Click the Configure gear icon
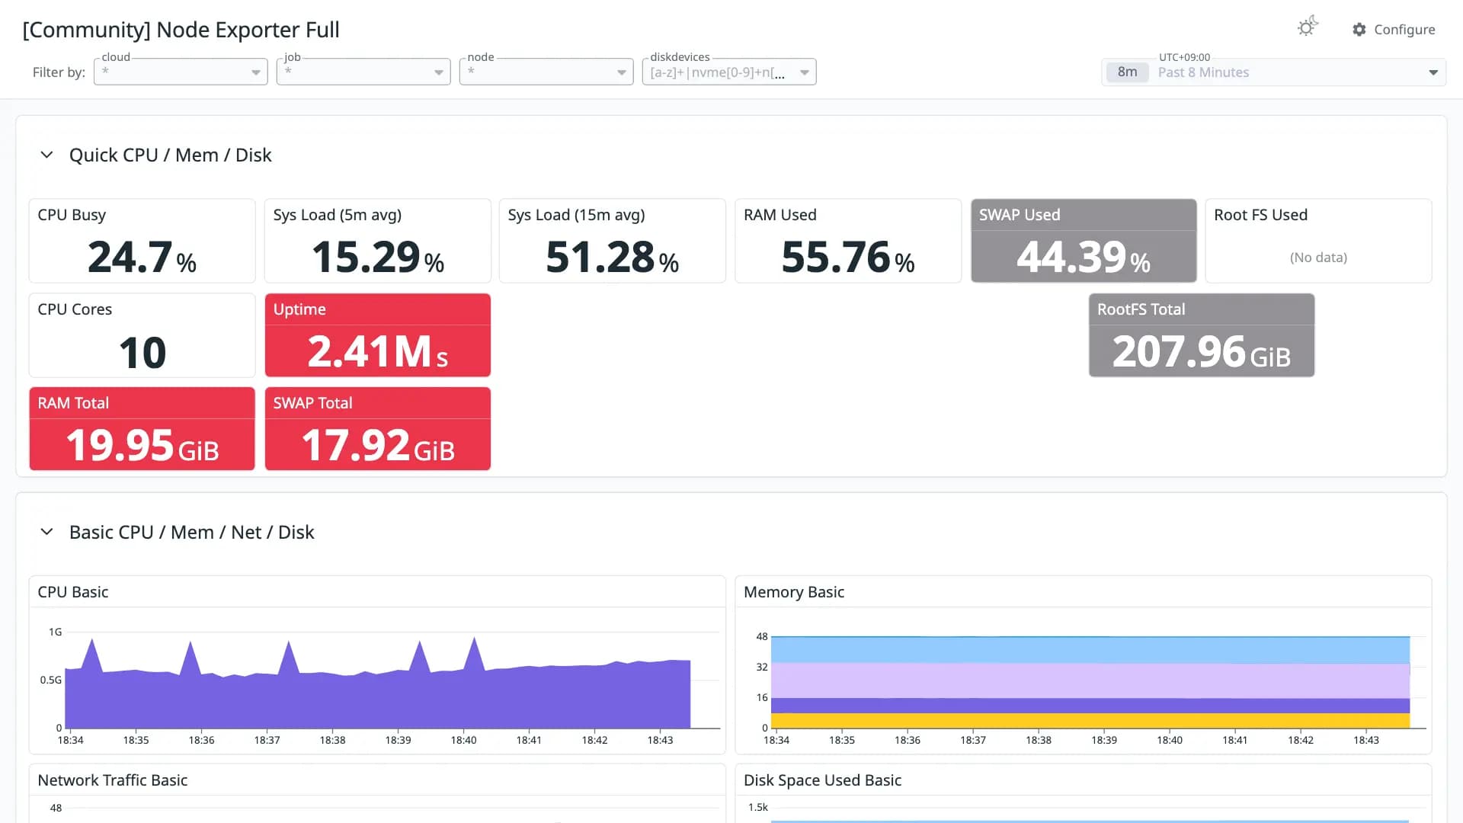Screen dimensions: 1463x823 coord(1359,29)
